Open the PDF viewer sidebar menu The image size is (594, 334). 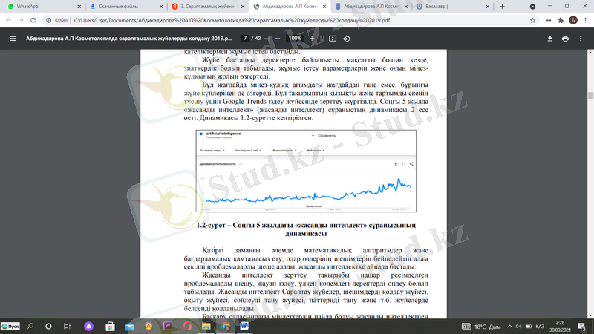tap(13, 39)
